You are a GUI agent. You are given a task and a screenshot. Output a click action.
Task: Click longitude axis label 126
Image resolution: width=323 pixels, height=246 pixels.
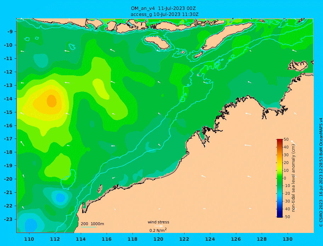[236, 239]
